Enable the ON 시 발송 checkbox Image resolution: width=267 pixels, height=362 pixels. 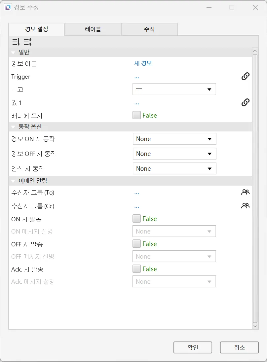[136, 219]
